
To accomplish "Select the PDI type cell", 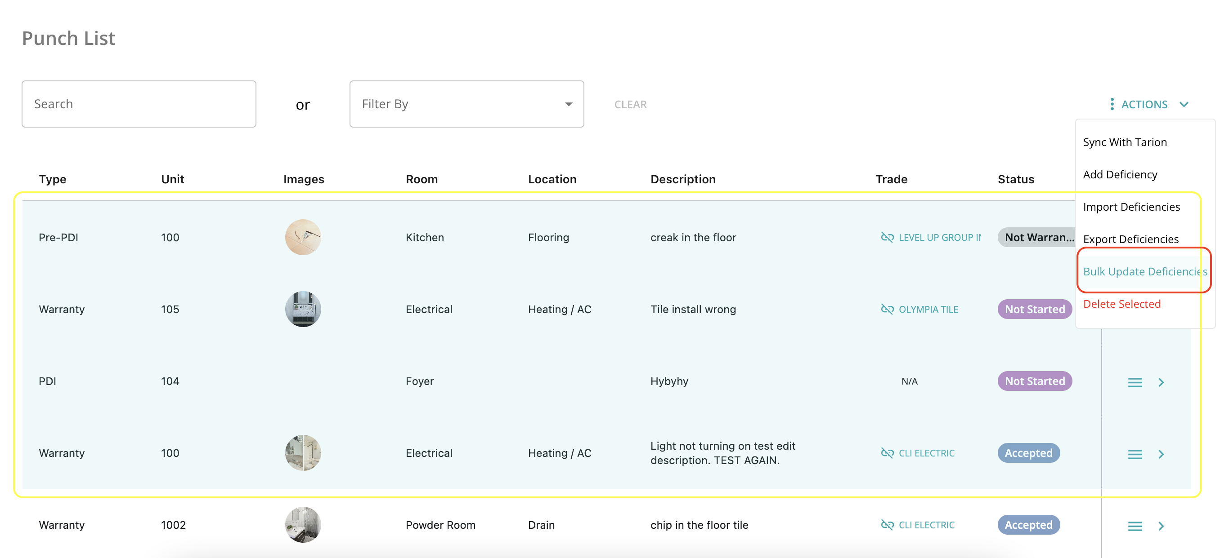I will 47,381.
